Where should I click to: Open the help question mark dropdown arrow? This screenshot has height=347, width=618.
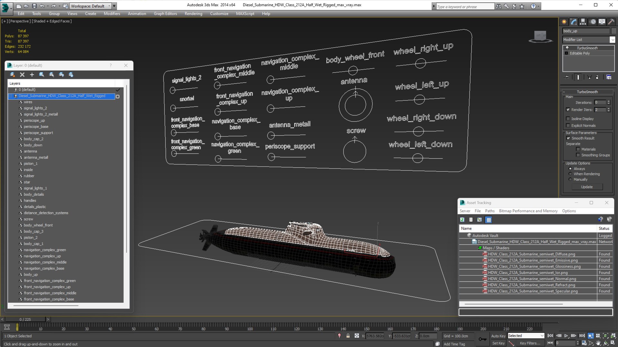[538, 6]
